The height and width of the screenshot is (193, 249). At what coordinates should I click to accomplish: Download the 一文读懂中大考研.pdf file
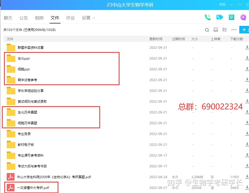[x=247, y=188]
